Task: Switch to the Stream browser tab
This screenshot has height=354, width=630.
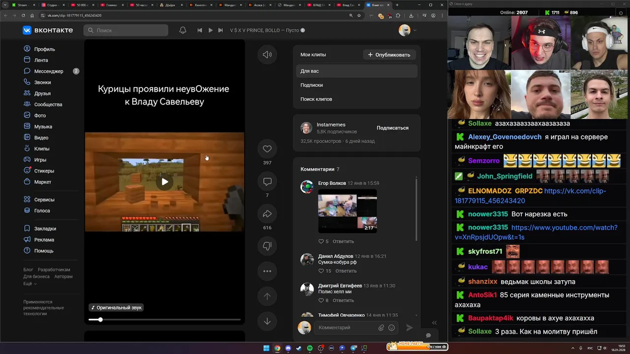Action: 23,5
